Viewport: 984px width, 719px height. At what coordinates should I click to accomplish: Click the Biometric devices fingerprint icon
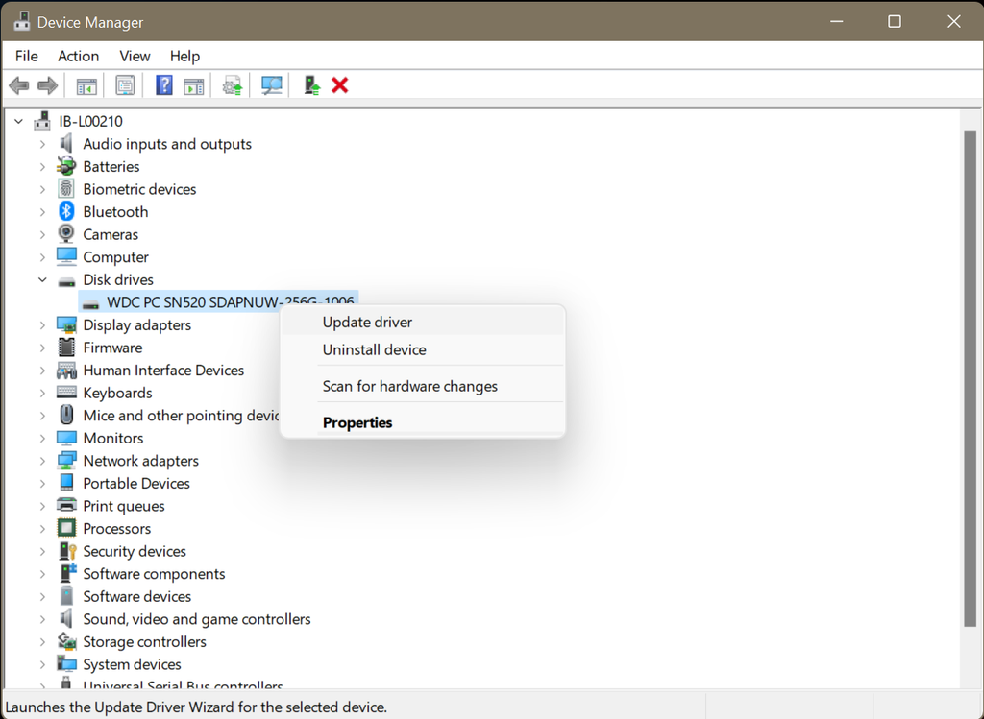pos(66,189)
